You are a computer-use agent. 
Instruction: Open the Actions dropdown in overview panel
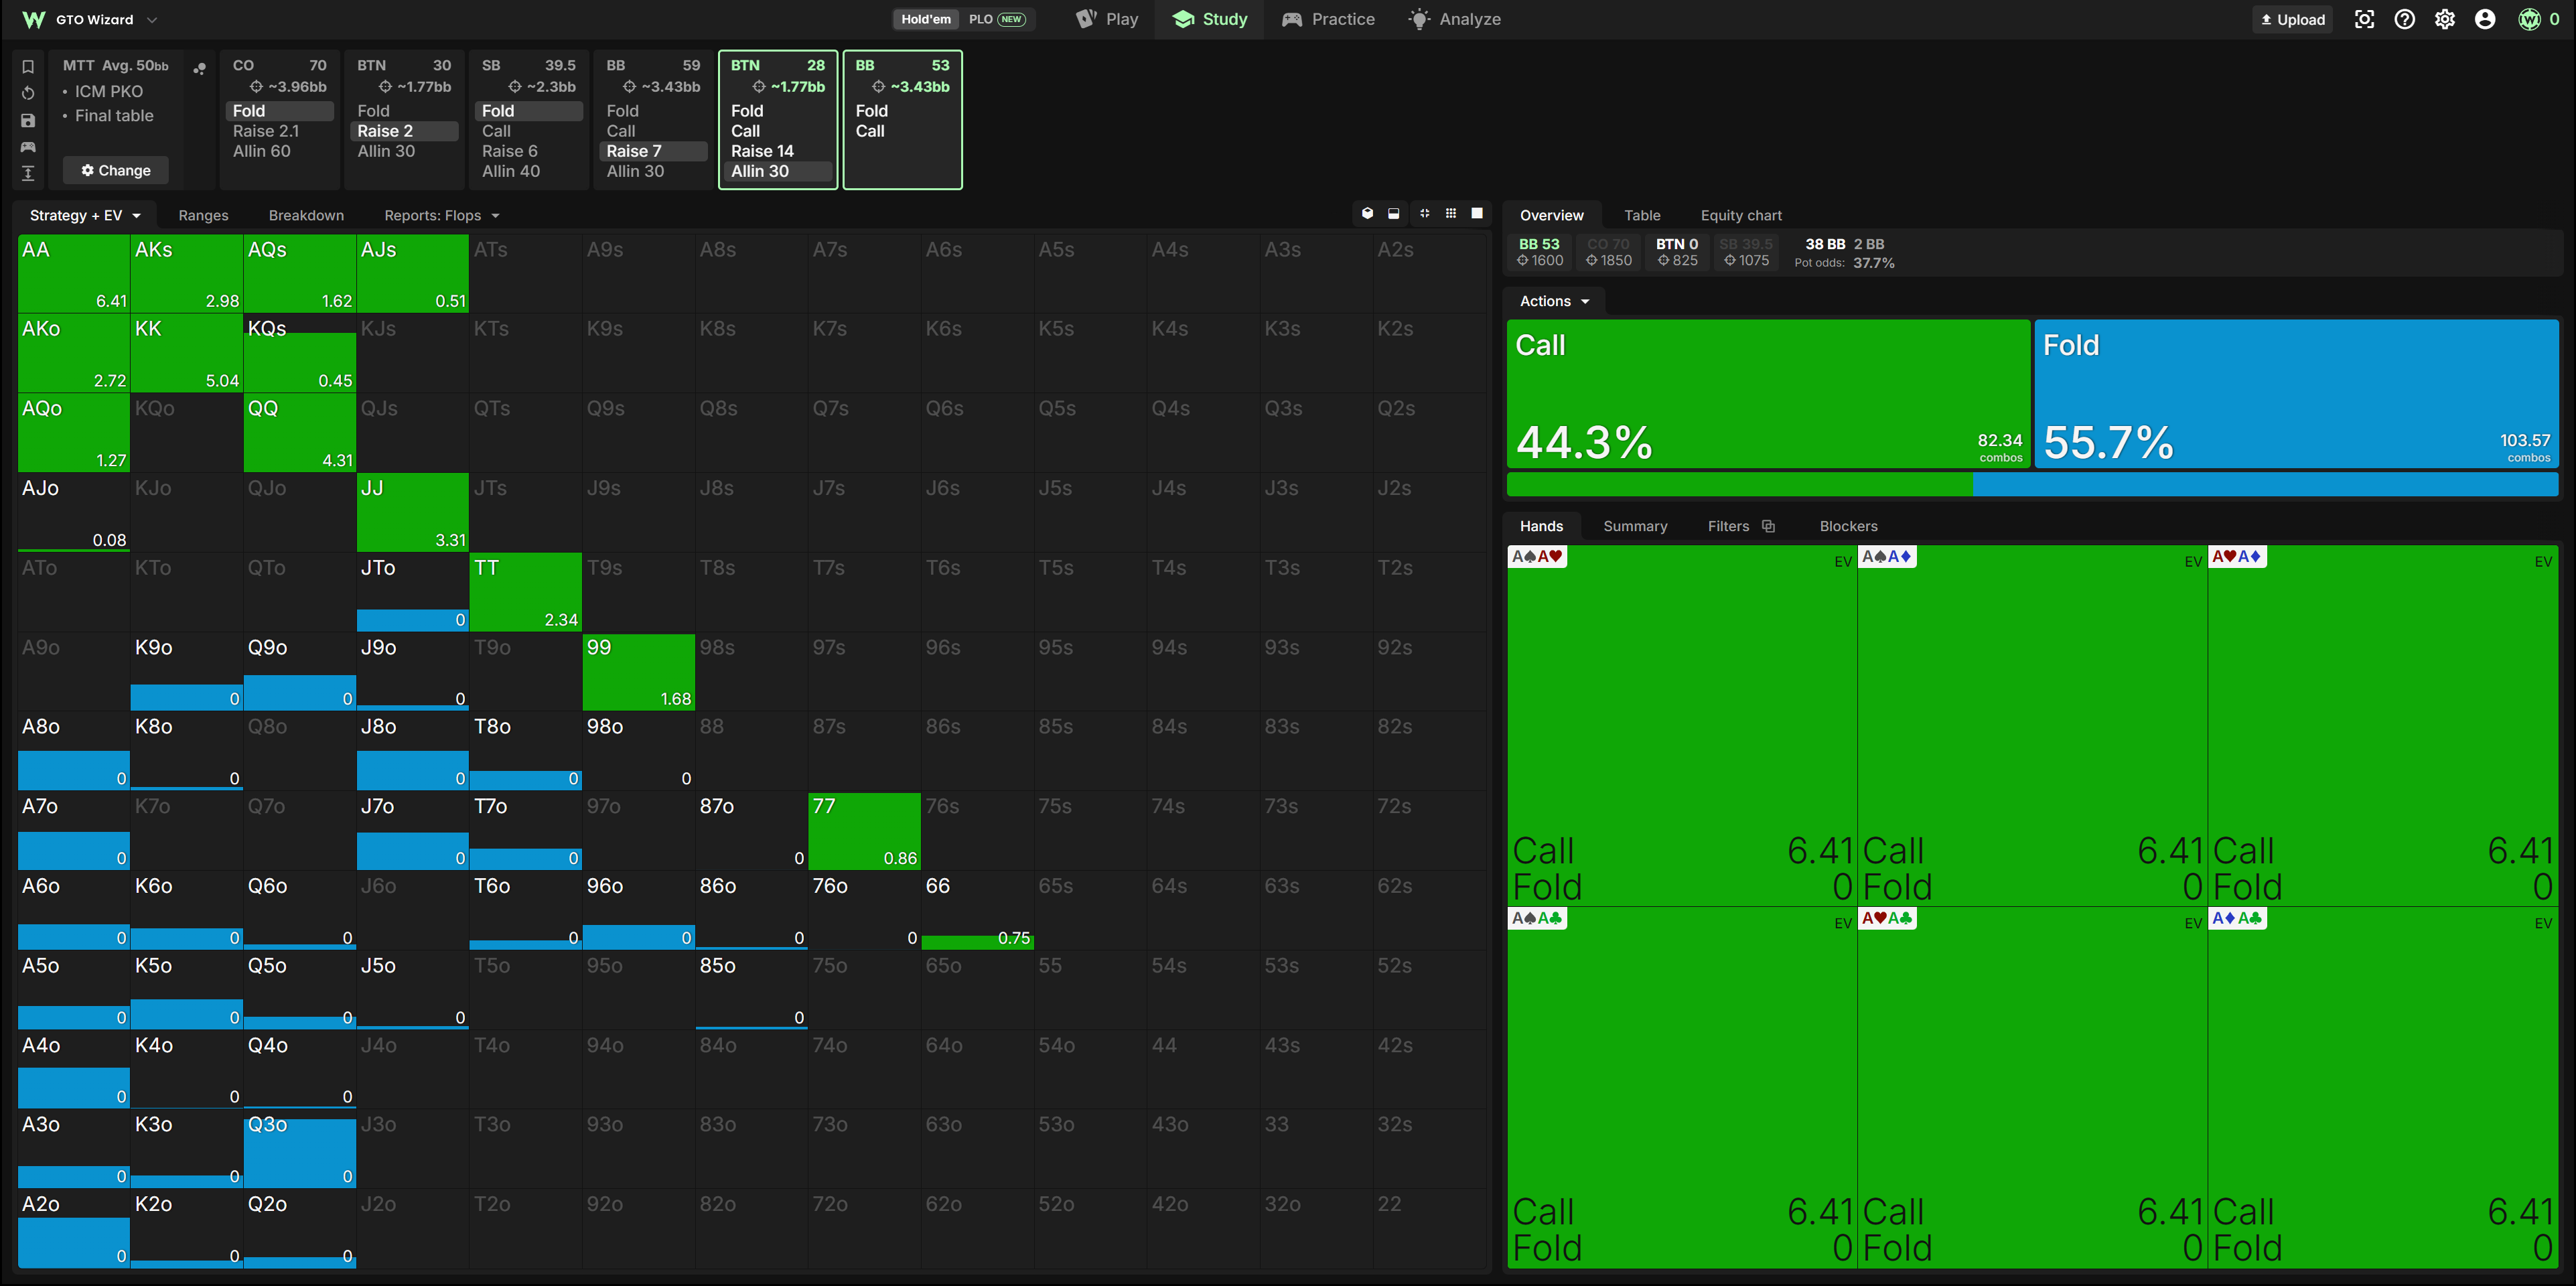pyautogui.click(x=1554, y=301)
